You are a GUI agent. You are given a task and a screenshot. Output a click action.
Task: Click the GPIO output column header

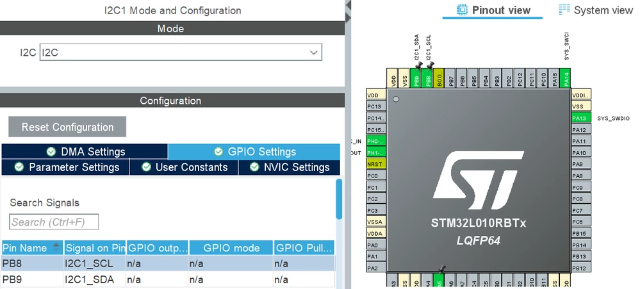click(157, 248)
